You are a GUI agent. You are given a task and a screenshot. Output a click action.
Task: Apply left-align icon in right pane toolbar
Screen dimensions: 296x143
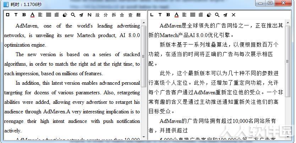(185, 15)
